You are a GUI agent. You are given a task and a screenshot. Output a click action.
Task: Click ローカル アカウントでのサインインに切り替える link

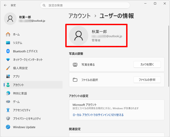tap(98, 115)
